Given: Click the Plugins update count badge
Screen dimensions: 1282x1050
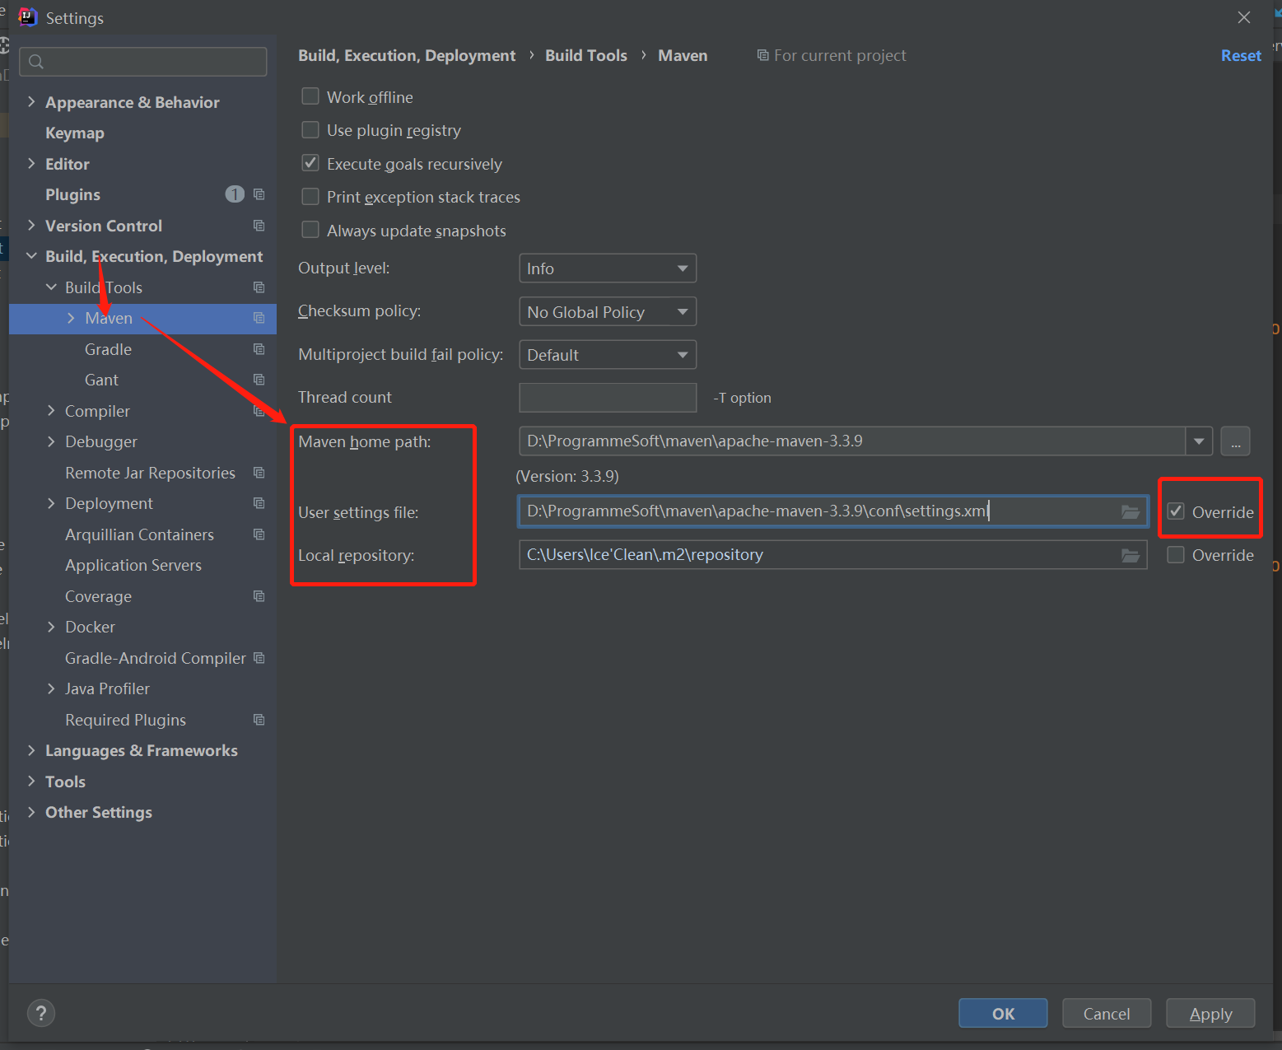Looking at the screenshot, I should (235, 194).
